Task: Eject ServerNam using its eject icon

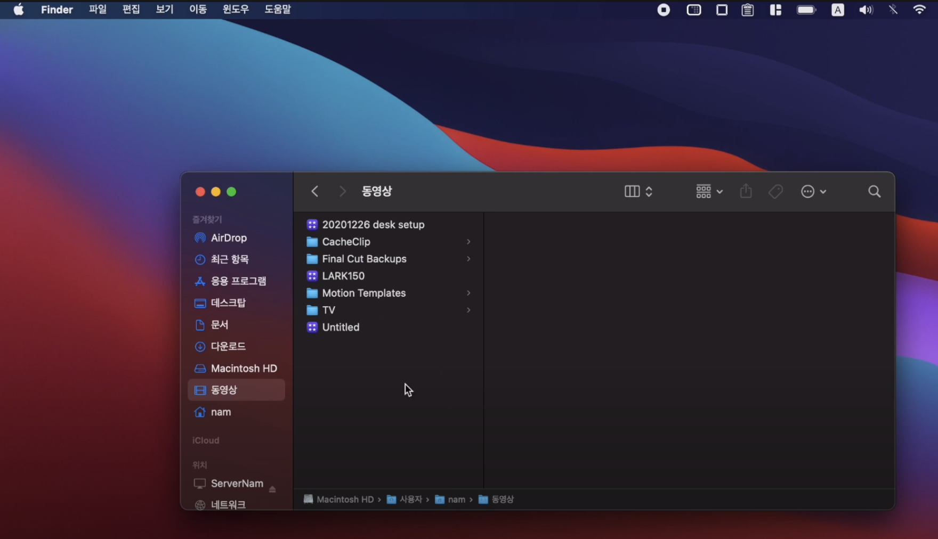Action: coord(272,489)
